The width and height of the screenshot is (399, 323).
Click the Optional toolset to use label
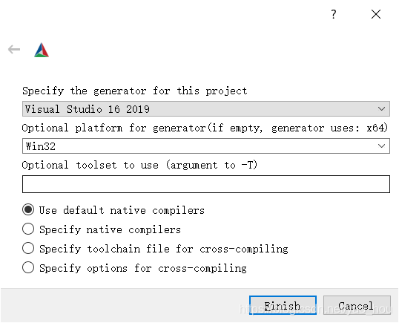point(139,165)
